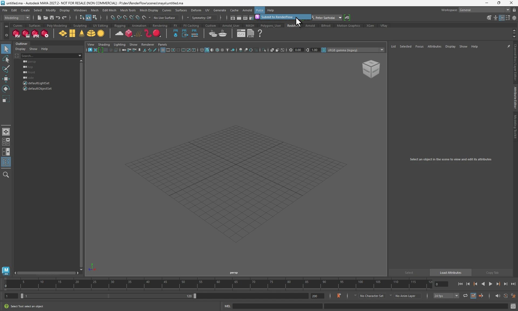518x311 pixels.
Task: Select the Scale tool in toolbox
Action: (x=6, y=99)
